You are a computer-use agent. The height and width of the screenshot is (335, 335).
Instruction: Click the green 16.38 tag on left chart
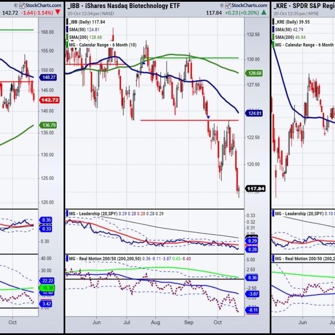tap(47, 288)
